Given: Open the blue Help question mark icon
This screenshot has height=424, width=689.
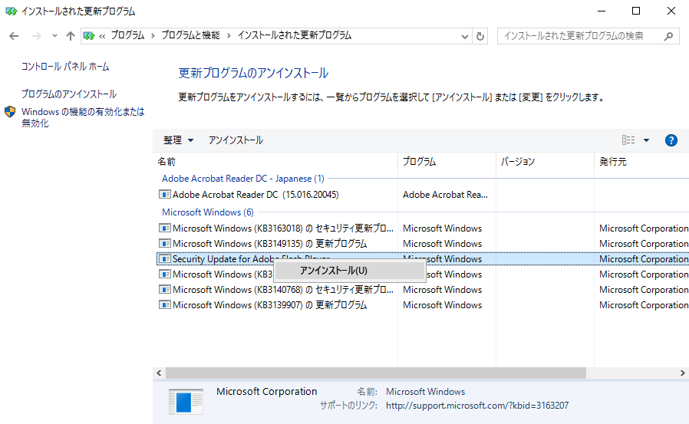Looking at the screenshot, I should [671, 140].
